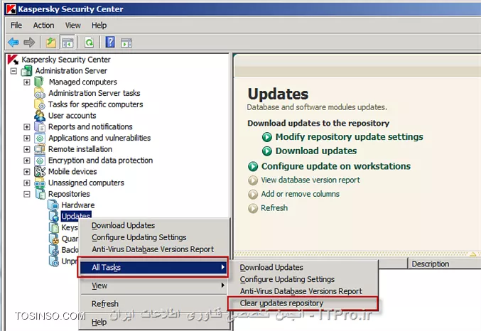Image resolution: width=481 pixels, height=331 pixels.
Task: Click the Managed computers folder icon
Action: (x=38, y=82)
